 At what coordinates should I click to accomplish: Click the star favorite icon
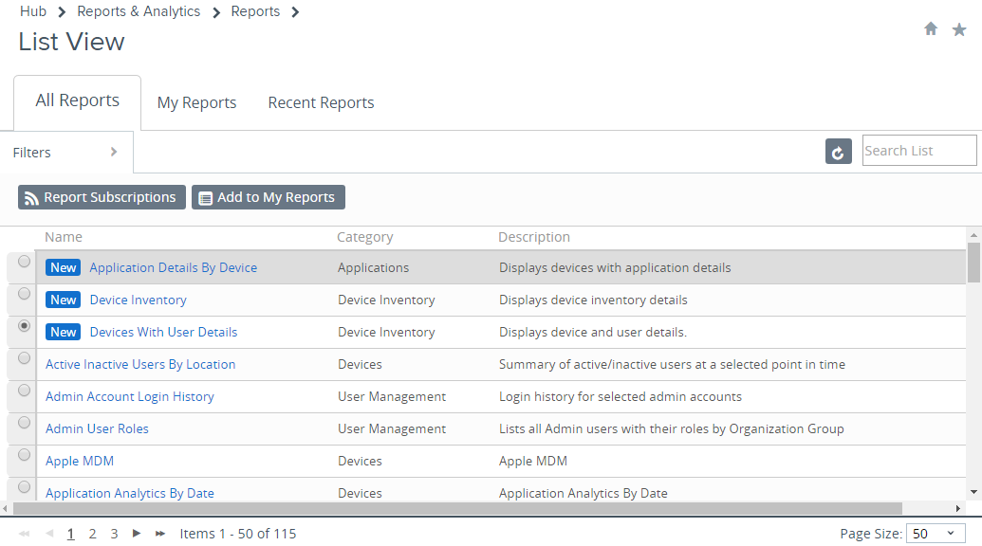959,29
